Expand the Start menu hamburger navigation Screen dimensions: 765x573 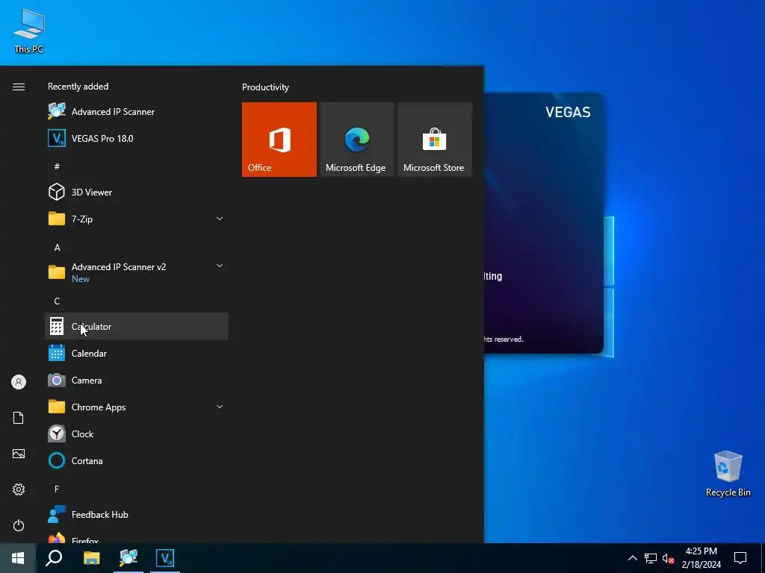point(19,87)
